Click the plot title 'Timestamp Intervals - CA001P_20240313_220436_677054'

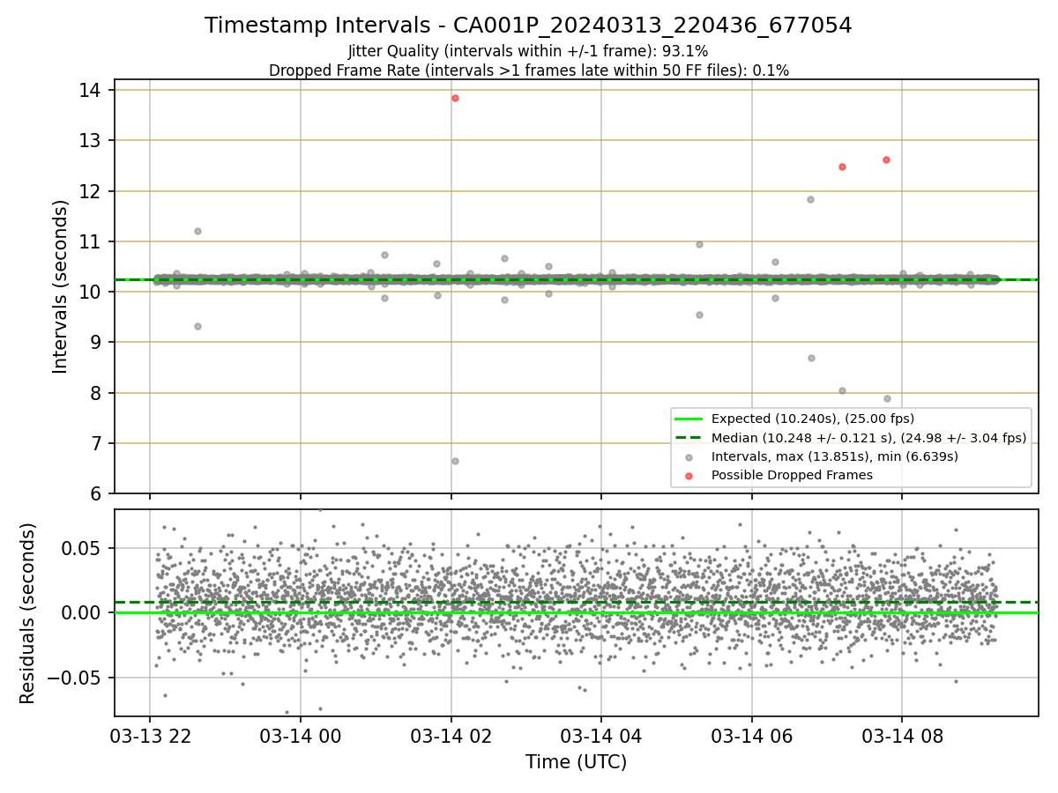528,26
